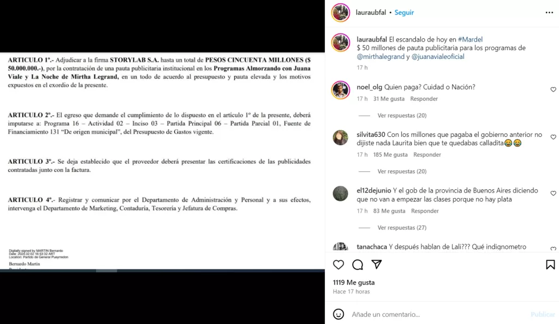
Task: Open the #Mardel hashtag link
Action: 470,39
